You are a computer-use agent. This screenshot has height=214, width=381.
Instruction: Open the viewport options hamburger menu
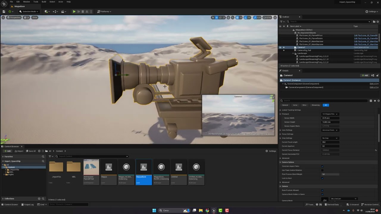click(3, 18)
